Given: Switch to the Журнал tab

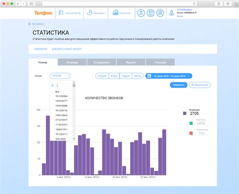Looking at the screenshot, I should [x=131, y=62].
